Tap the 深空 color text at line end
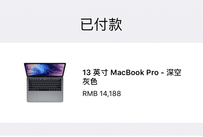 (x=174, y=73)
